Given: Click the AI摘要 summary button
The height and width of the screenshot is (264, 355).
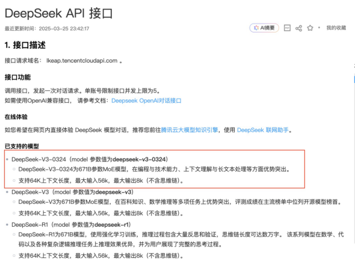Looking at the screenshot, I should [264, 28].
